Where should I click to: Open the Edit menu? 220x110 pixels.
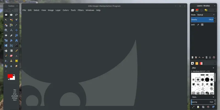tap(30, 10)
